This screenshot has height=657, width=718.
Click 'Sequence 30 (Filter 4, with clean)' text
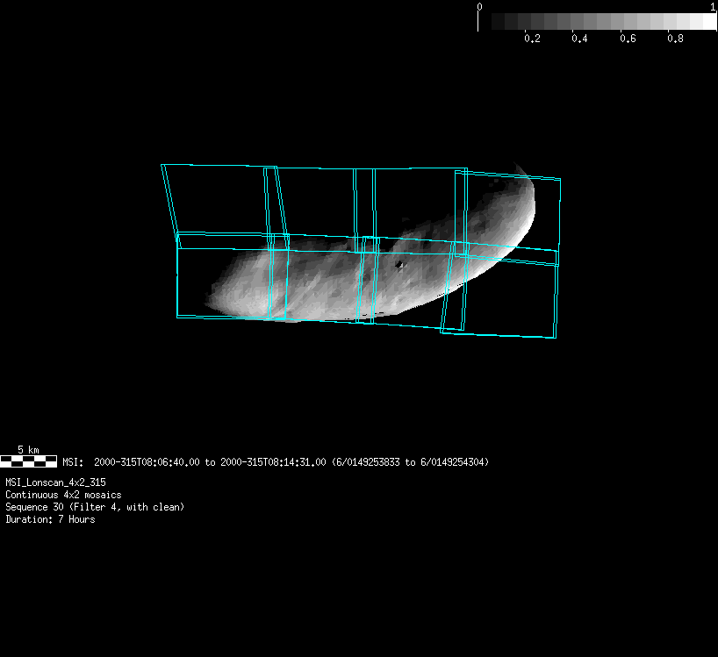click(95, 507)
